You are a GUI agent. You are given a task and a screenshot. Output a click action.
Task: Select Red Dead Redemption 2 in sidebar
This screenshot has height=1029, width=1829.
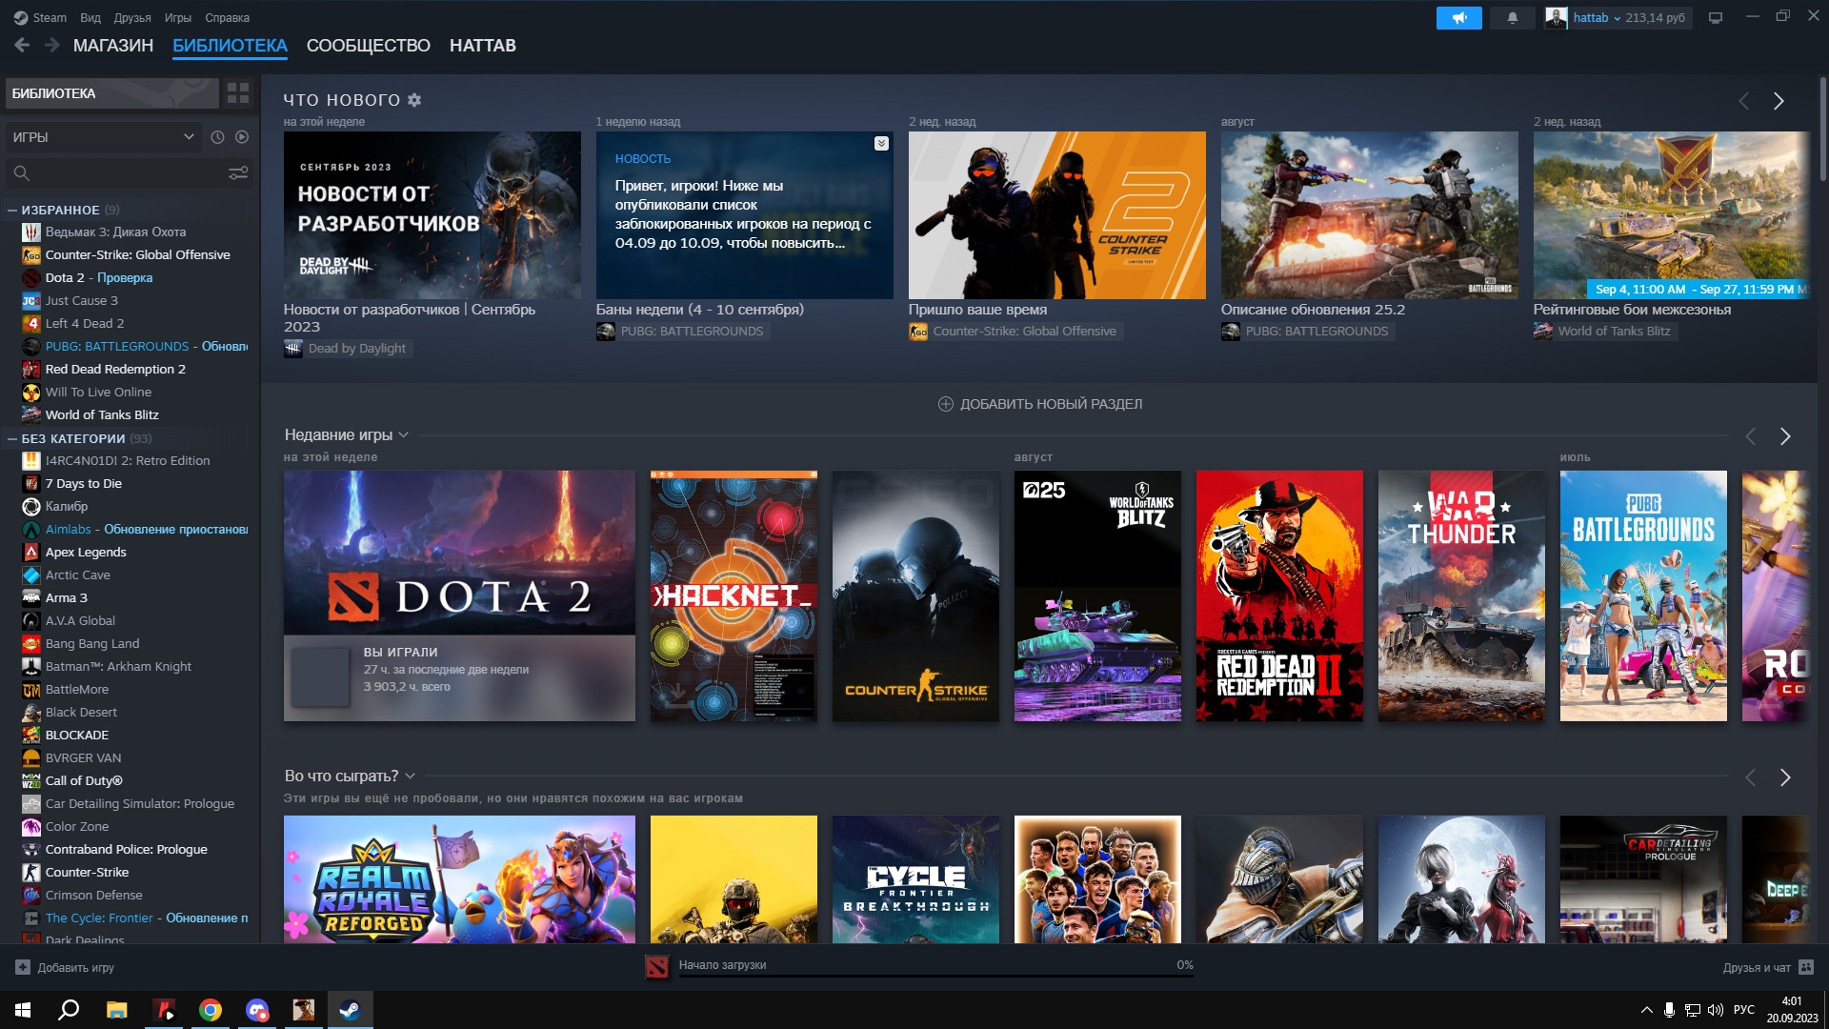pos(115,369)
